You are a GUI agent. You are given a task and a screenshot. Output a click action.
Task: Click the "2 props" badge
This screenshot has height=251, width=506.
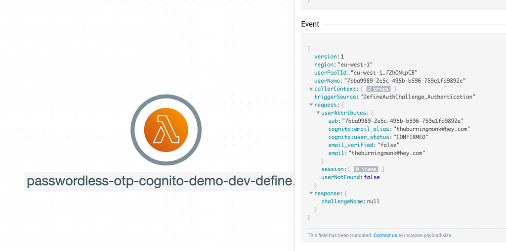[x=378, y=89]
